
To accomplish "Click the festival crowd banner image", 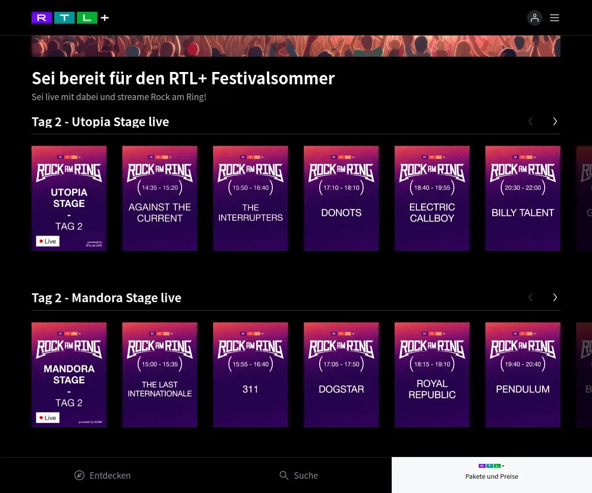I will tap(296, 46).
